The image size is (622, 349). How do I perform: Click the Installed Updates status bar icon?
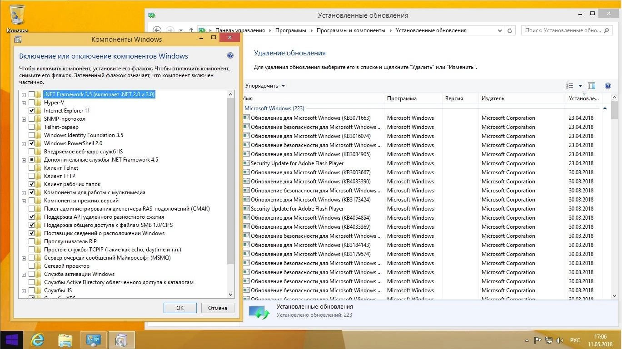259,311
